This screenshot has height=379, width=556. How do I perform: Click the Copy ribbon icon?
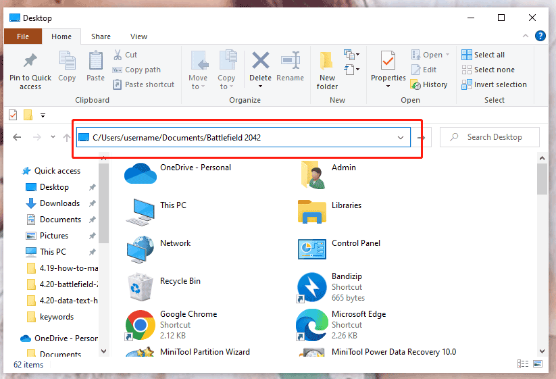(x=67, y=60)
